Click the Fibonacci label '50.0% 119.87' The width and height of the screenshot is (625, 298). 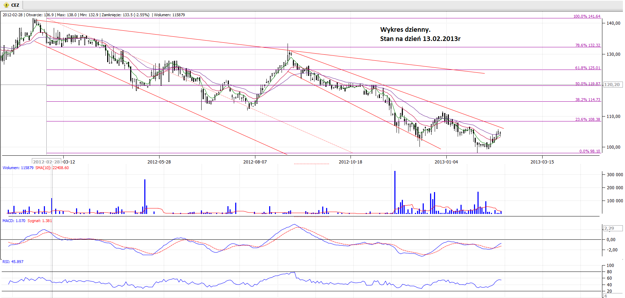[588, 84]
